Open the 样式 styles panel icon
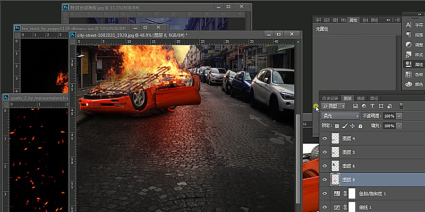Viewport: 425px width, 212px height. [408, 55]
